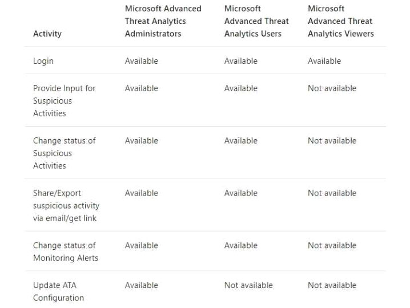Screen dimensions: 410x308
Task: Select the Login activity row label
Action: 43,61
